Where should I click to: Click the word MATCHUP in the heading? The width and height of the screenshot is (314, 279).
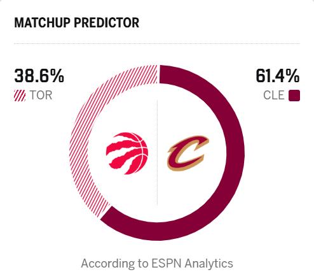coord(42,22)
